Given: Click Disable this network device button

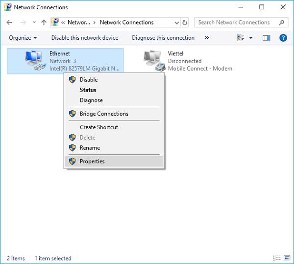Looking at the screenshot, I should pos(84,38).
